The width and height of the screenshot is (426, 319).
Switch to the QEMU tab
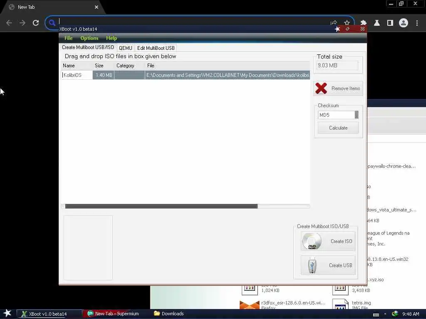click(126, 48)
